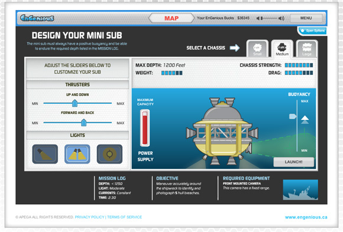Screen dimensions: 343x232
Task: Click the buoyancy up arrow indicator
Action: pyautogui.click(x=305, y=118)
